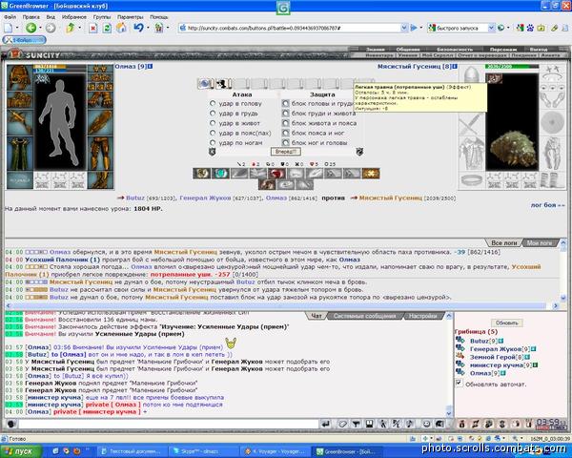Viewport: 572px width, 458px height.
Task: Click the shield icon right of Вперед
Action: 359,152
